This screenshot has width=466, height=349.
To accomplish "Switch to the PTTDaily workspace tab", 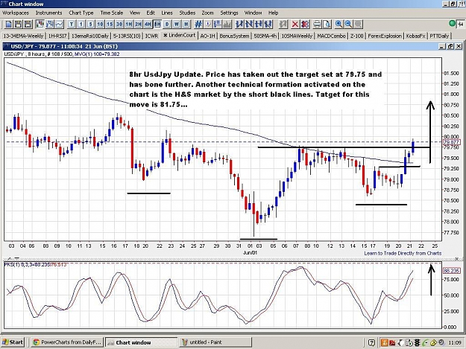I will tap(439, 36).
